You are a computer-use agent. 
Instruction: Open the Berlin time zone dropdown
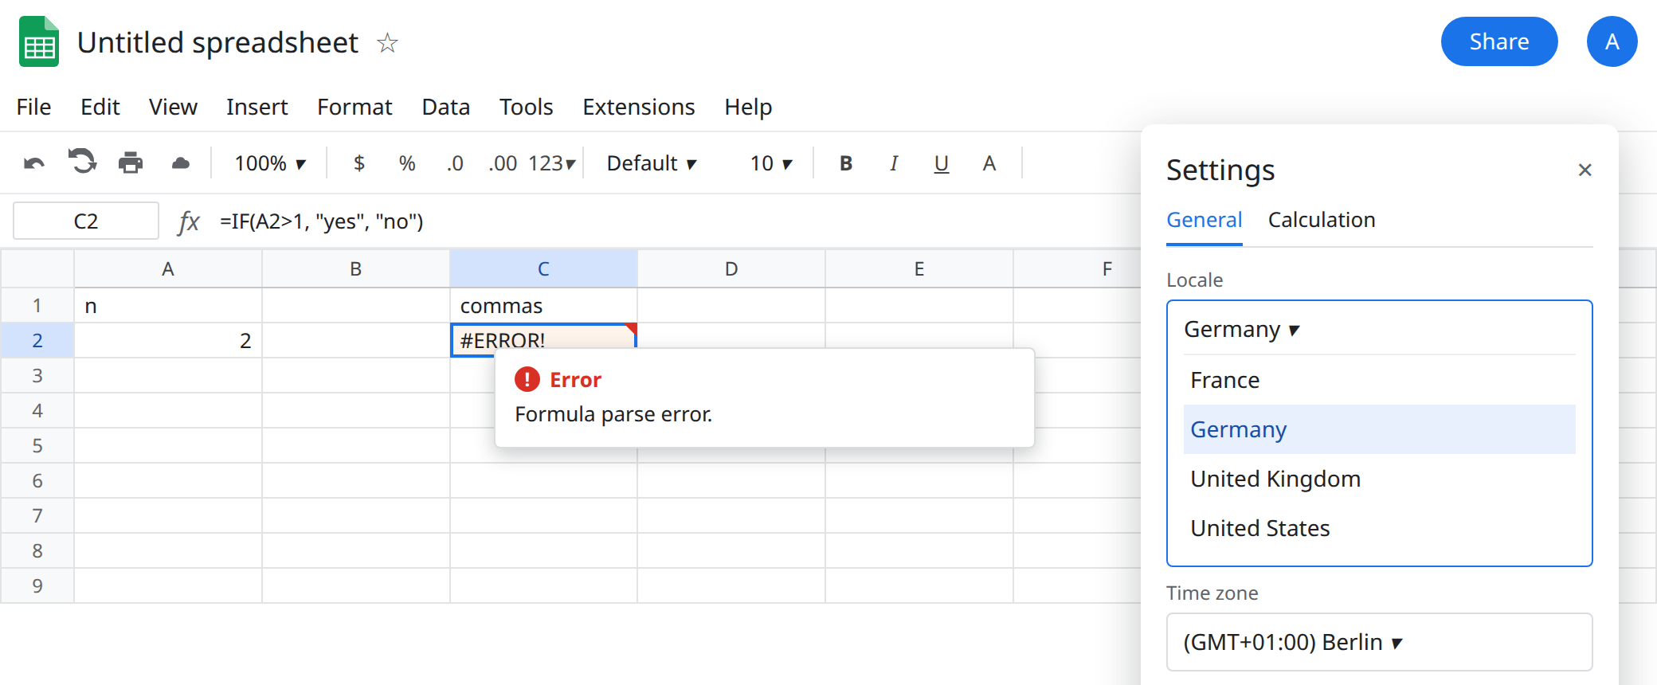pos(1379,642)
